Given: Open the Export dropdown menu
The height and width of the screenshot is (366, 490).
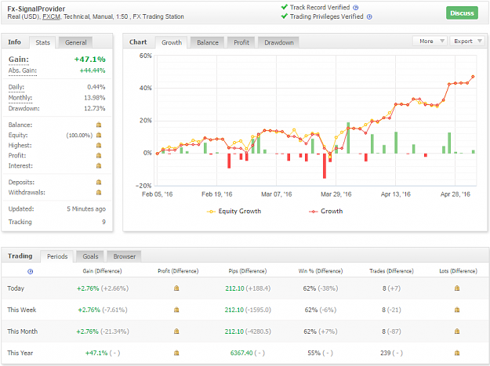Looking at the screenshot, I should pyautogui.click(x=467, y=41).
